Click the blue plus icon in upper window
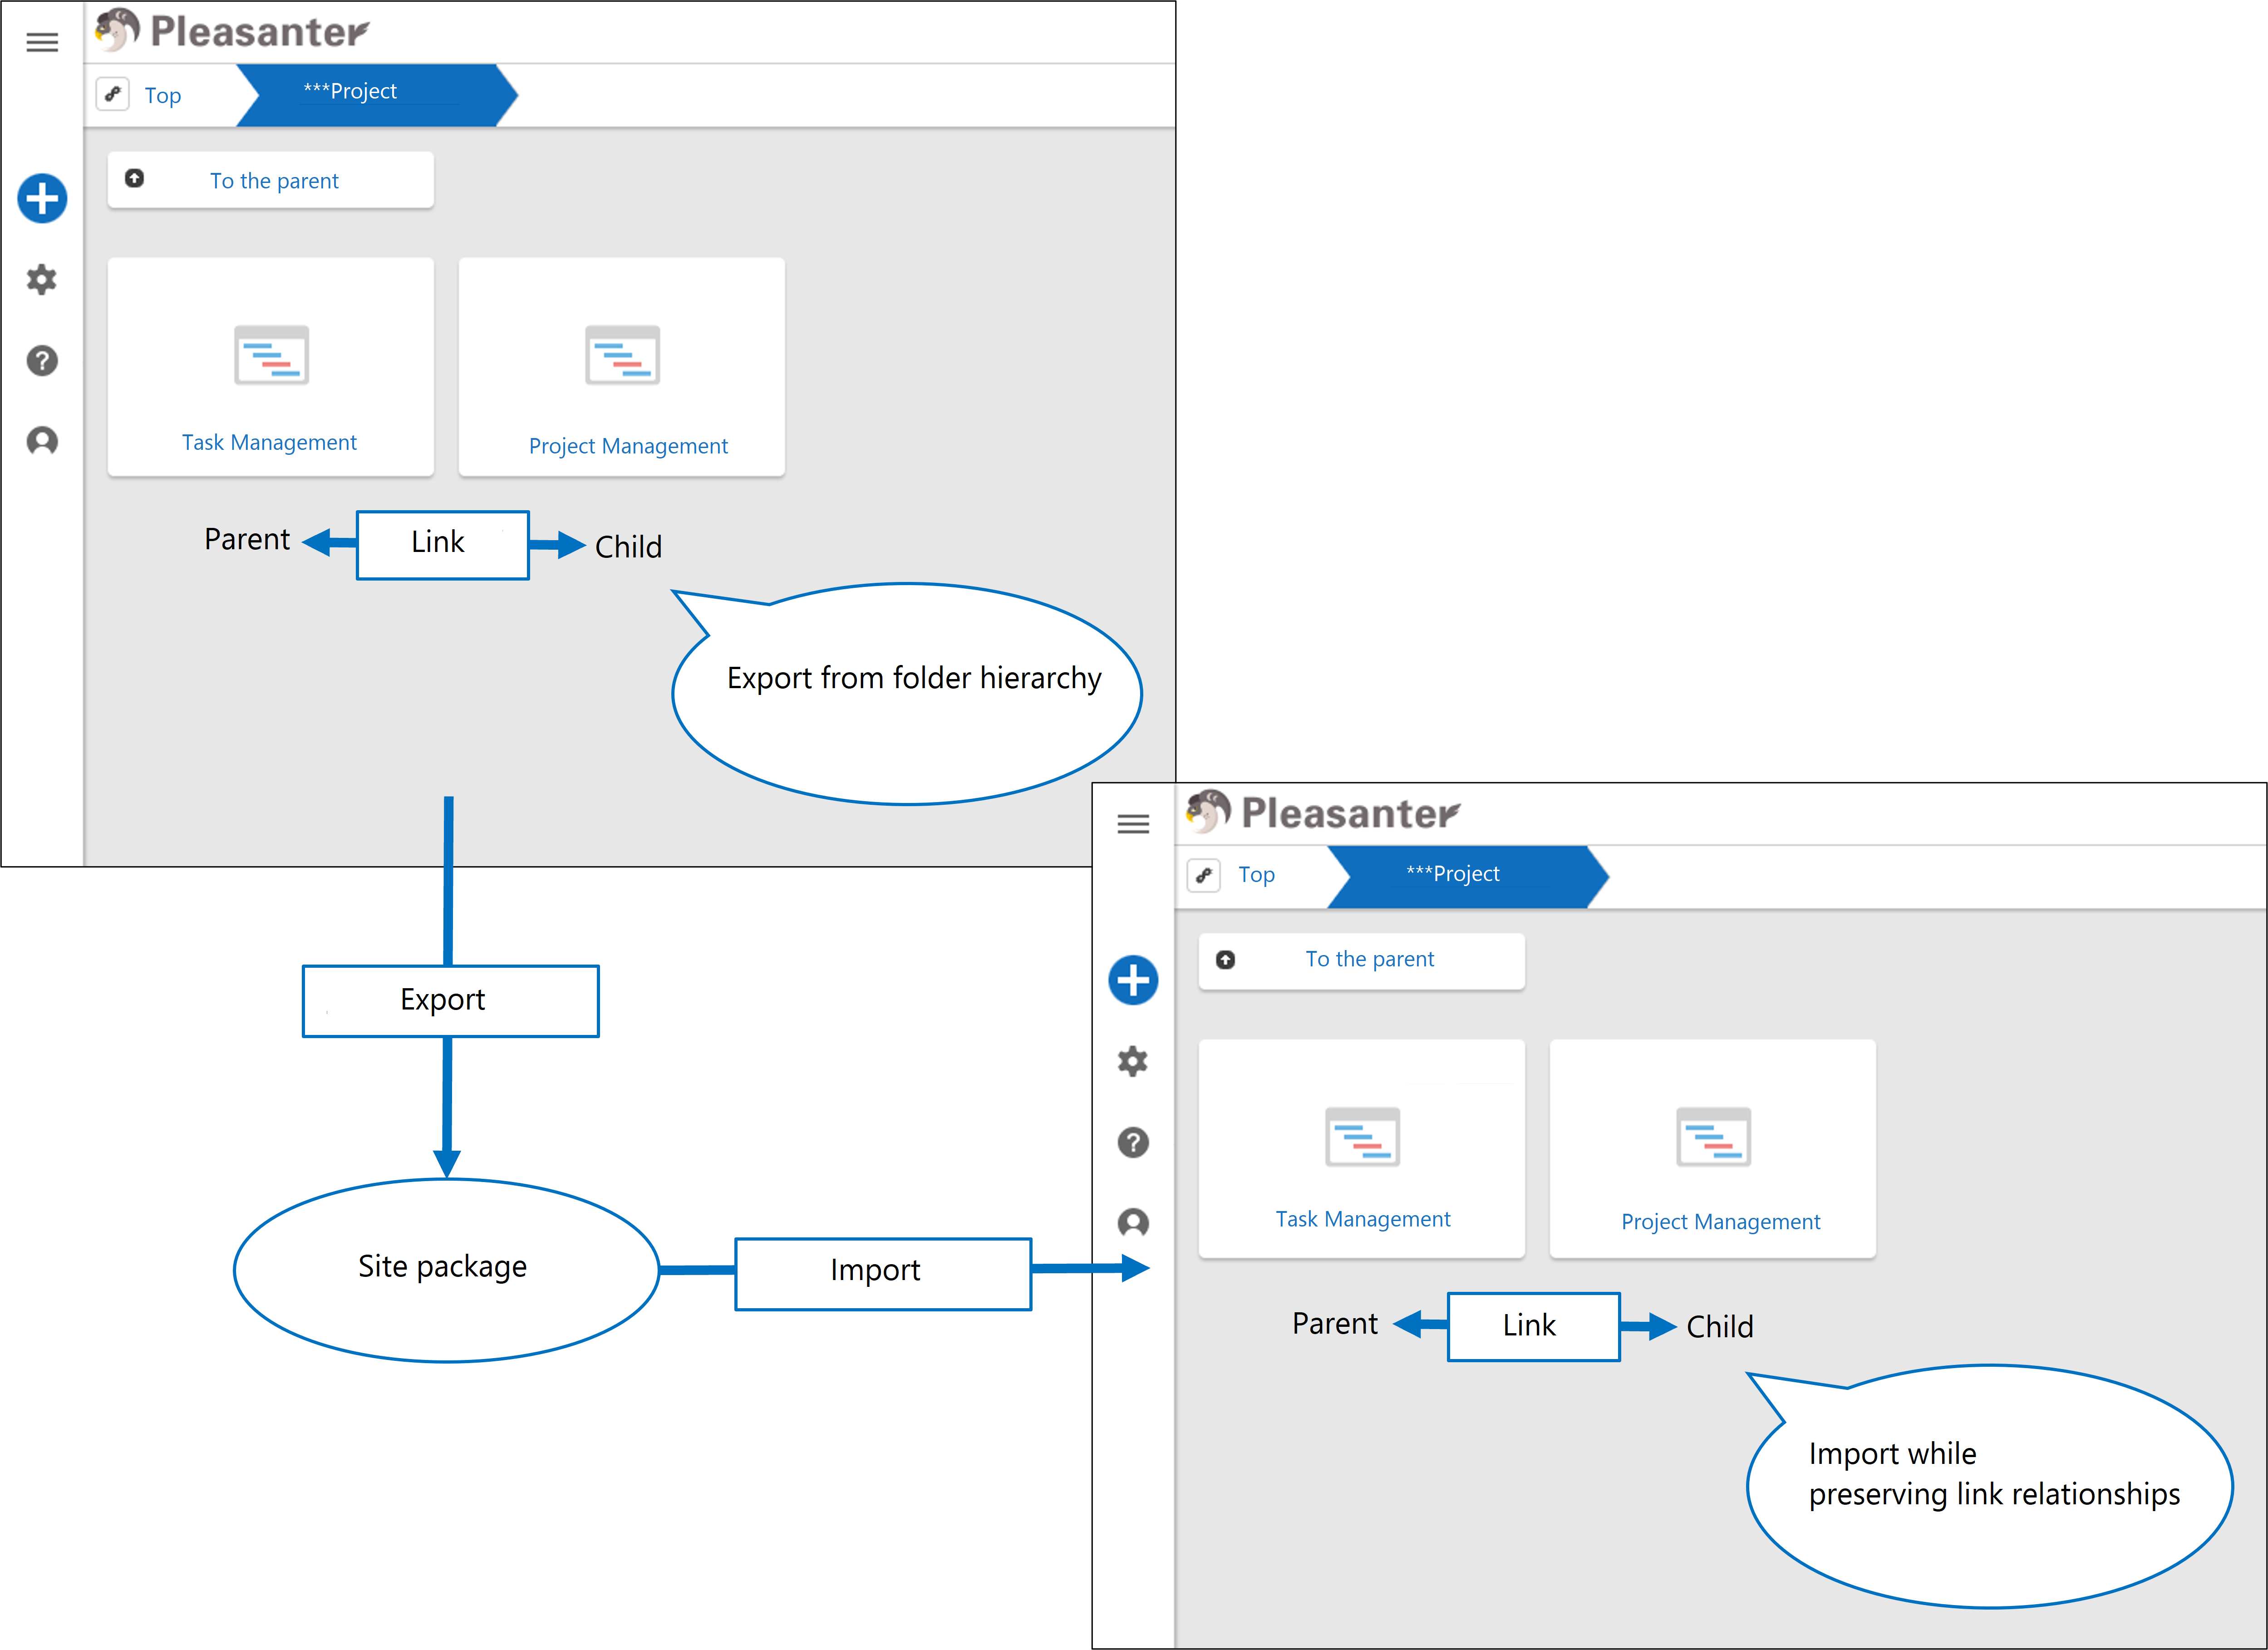The image size is (2268, 1650). click(x=42, y=198)
